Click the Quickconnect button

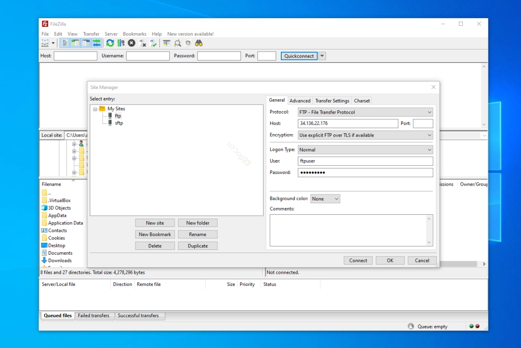click(299, 56)
